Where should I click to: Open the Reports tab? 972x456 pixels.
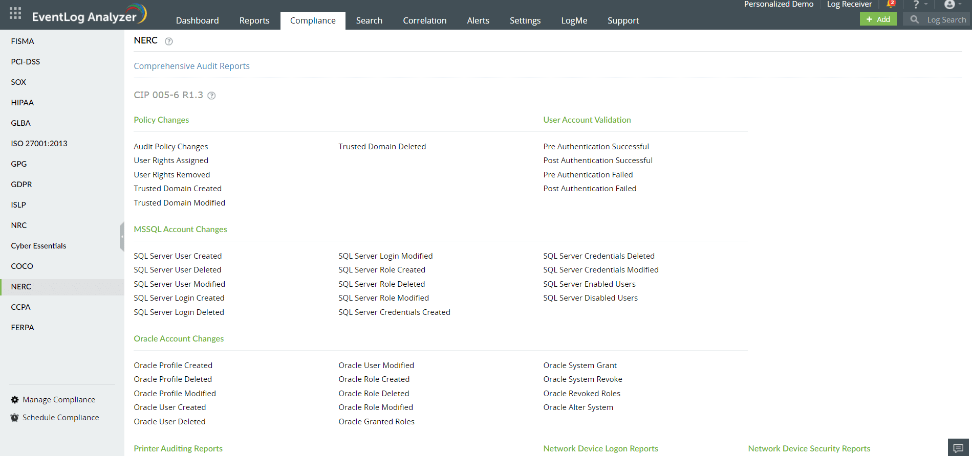[254, 20]
